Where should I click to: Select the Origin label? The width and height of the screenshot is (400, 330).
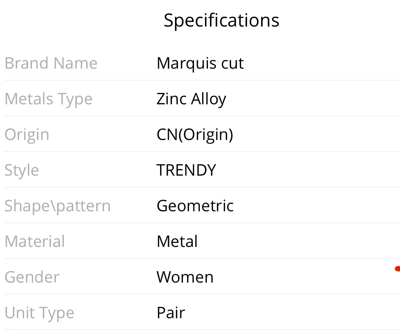27,135
